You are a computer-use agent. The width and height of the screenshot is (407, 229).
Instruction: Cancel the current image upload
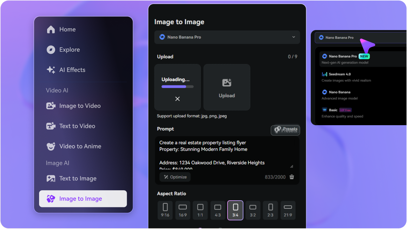(177, 99)
